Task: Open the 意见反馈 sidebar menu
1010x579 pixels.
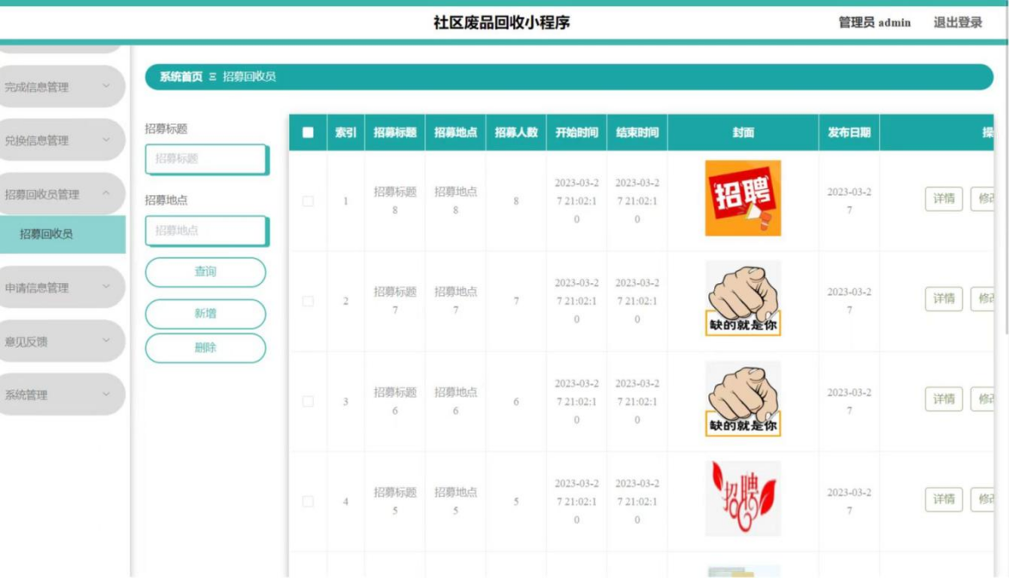Action: tap(62, 341)
